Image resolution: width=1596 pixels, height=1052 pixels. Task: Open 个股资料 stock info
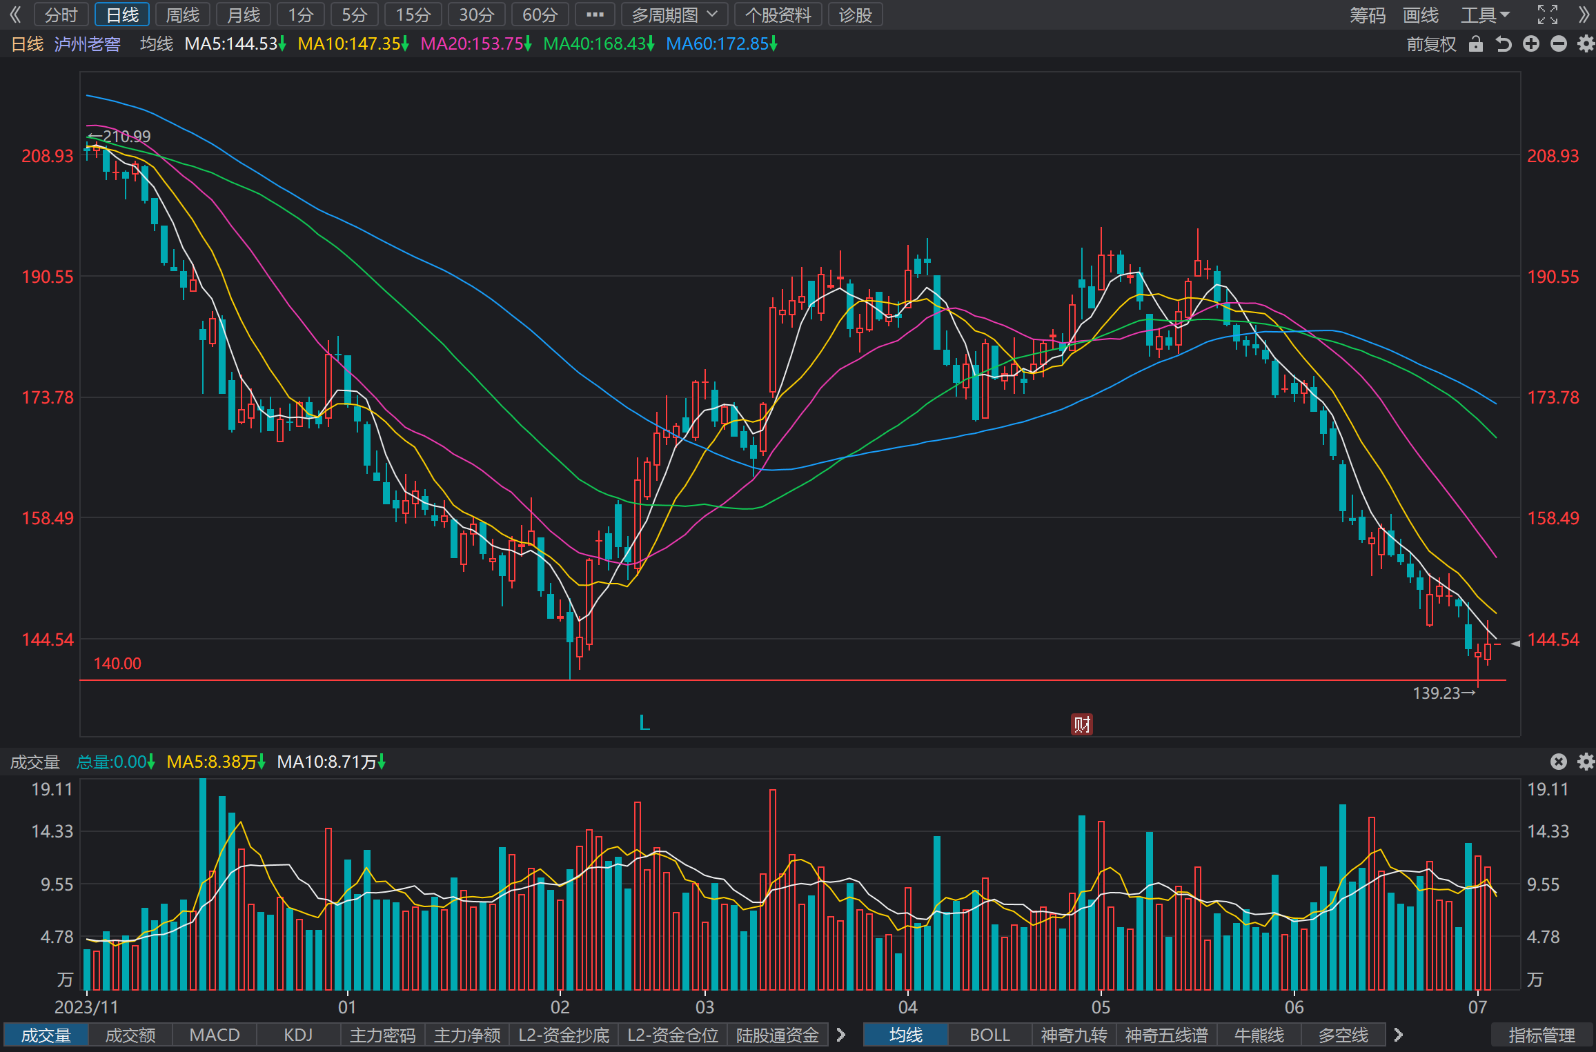[x=778, y=14]
